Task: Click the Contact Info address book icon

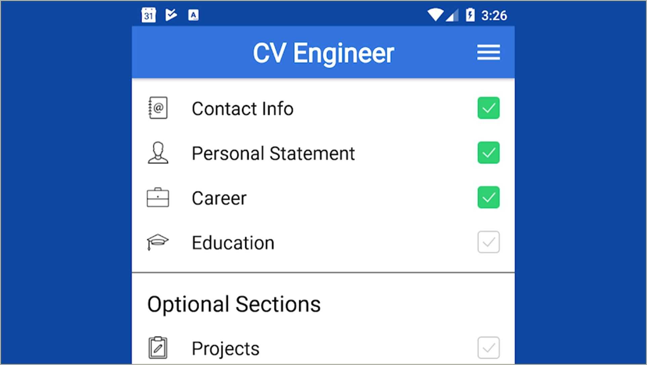Action: coord(158,108)
